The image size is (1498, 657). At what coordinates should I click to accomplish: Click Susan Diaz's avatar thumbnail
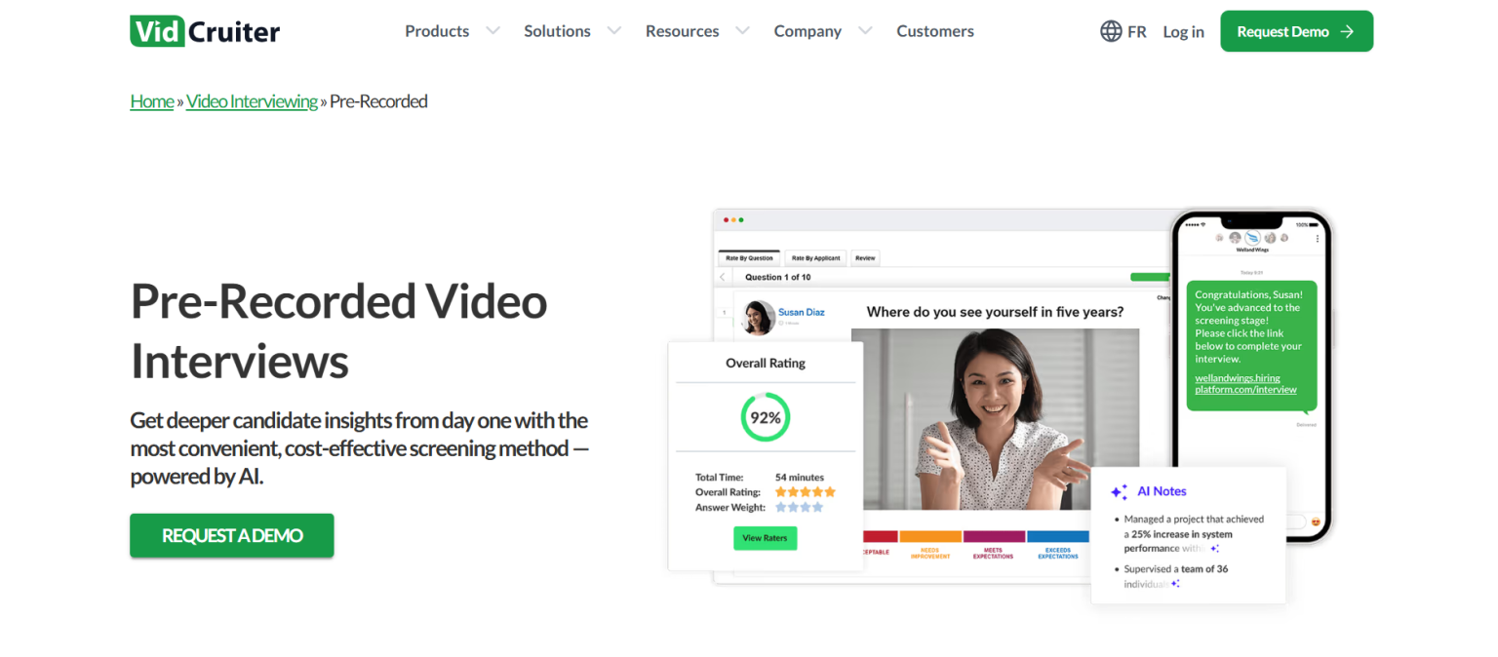(x=758, y=317)
